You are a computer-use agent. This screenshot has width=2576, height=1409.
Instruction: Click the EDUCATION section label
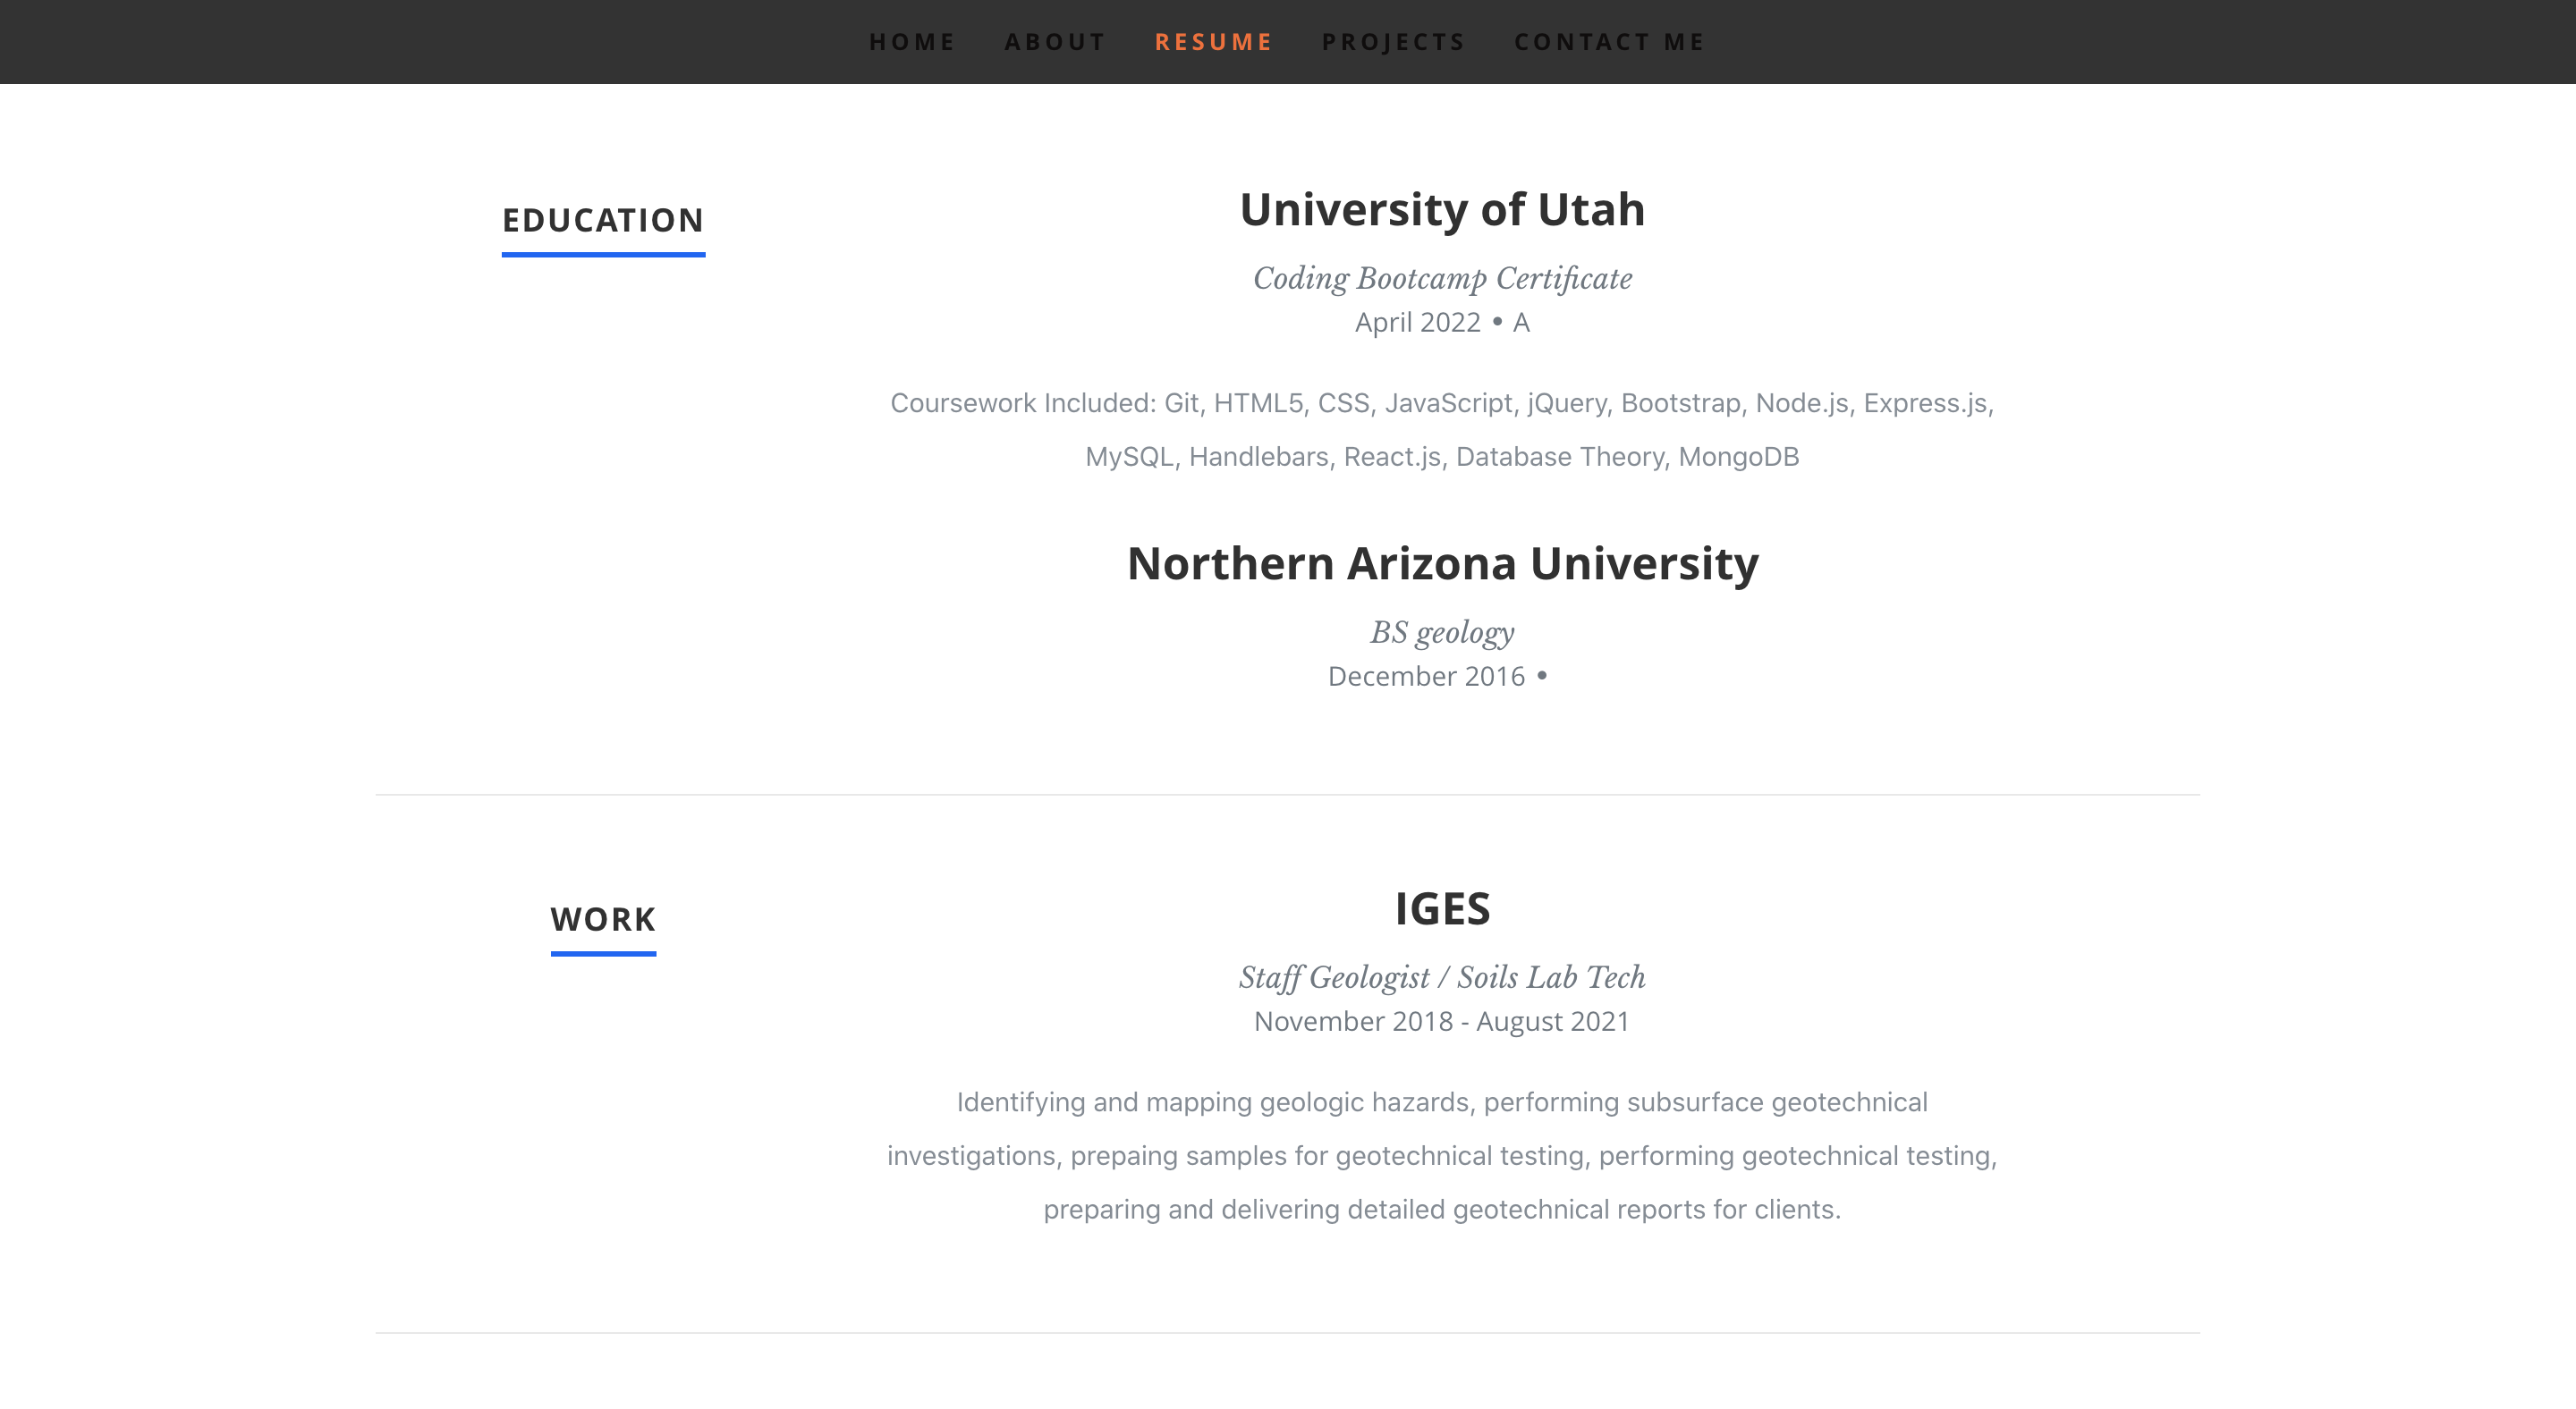pos(603,220)
